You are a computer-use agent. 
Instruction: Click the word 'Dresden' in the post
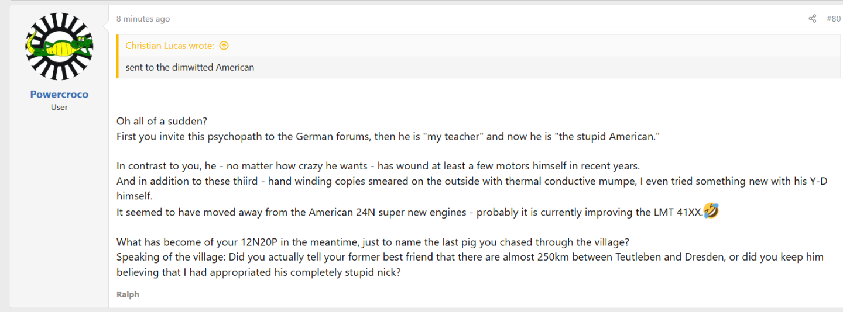tap(704, 257)
